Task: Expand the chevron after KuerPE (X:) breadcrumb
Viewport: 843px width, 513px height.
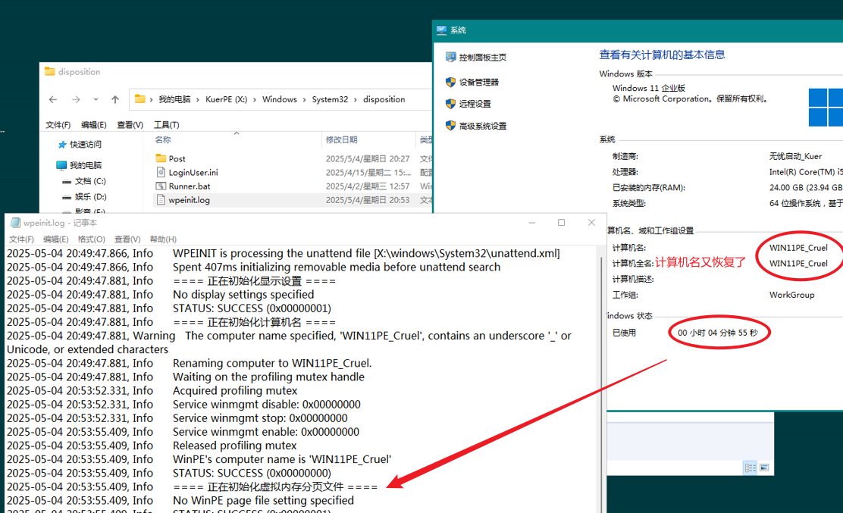Action: pos(255,99)
